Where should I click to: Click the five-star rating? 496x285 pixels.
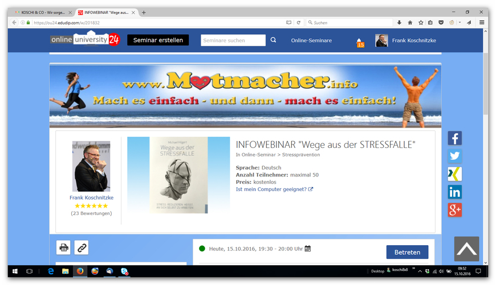click(91, 206)
